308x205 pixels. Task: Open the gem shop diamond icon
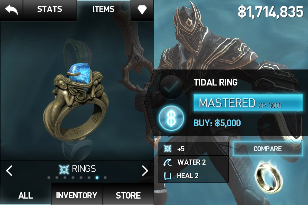coord(142,9)
